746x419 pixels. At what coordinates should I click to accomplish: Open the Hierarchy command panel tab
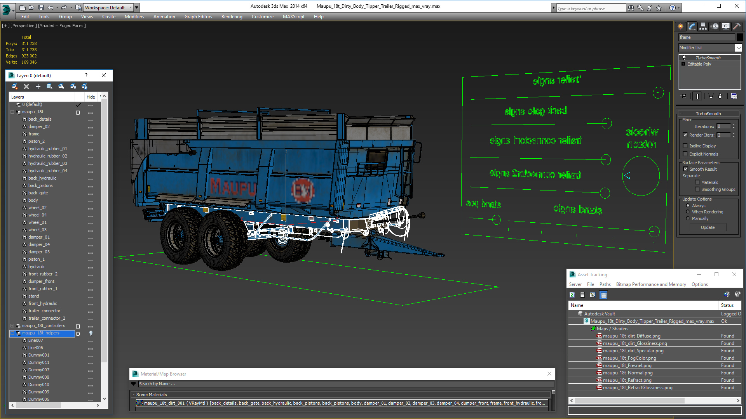tap(703, 26)
